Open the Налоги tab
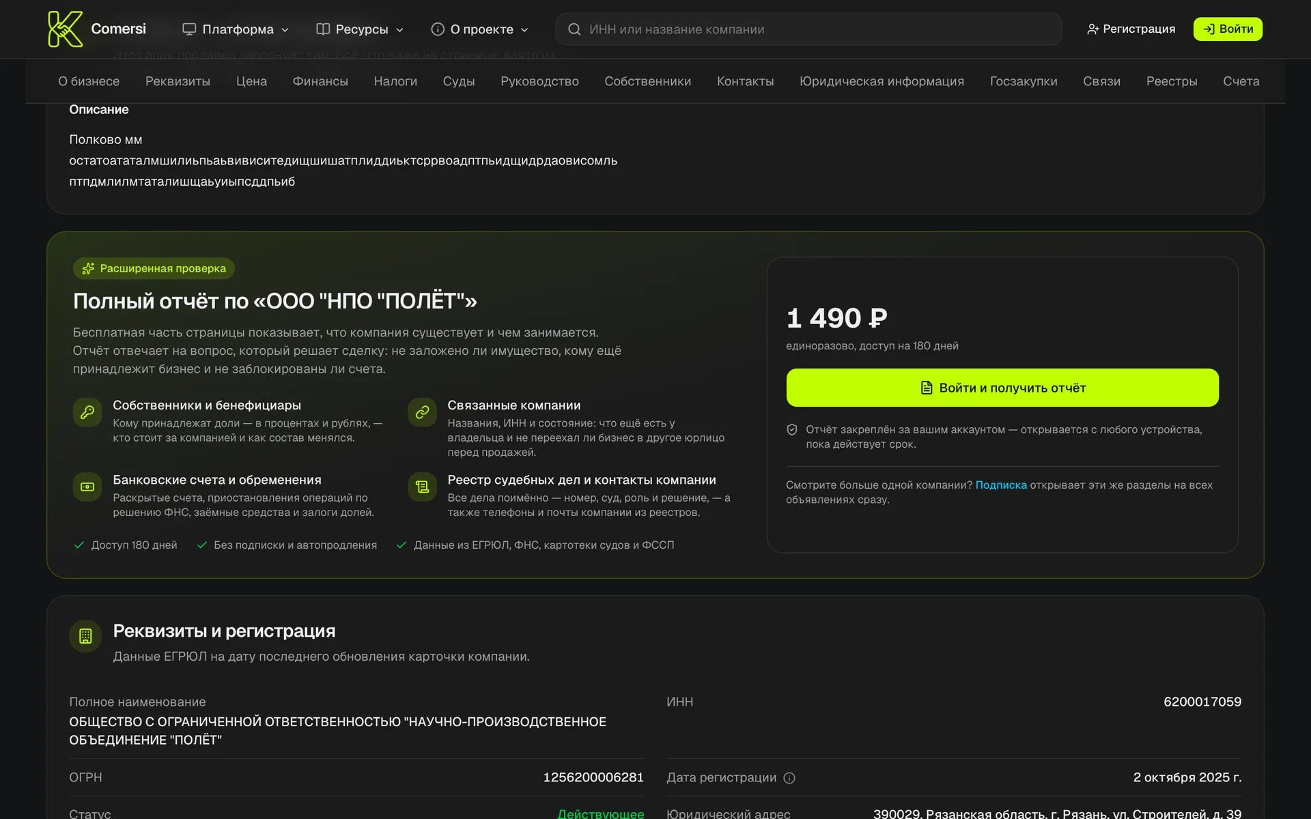 (x=395, y=81)
